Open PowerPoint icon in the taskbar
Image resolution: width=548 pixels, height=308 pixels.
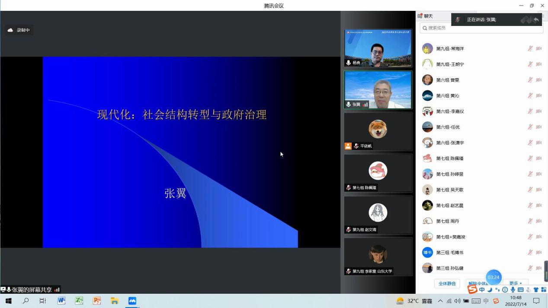click(x=97, y=301)
